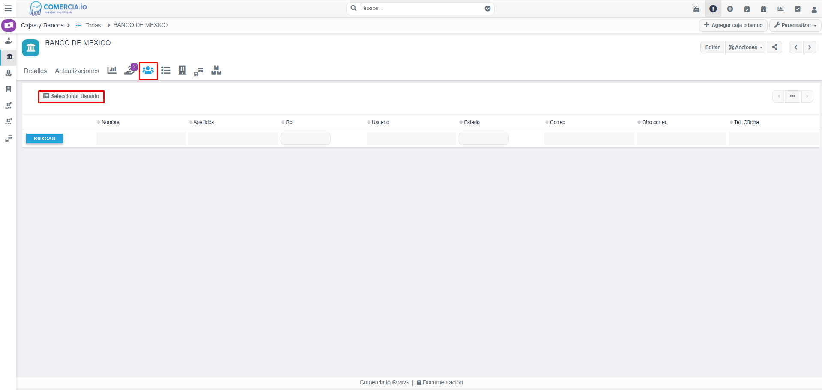Viewport: 822px width, 390px height.
Task: Open the office building tab
Action: point(182,70)
